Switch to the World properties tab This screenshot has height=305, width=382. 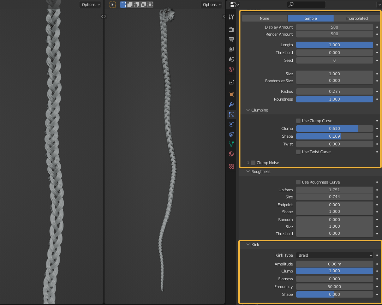click(x=231, y=69)
